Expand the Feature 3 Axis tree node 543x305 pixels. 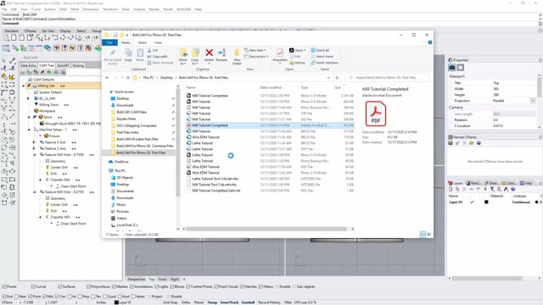(x=34, y=142)
